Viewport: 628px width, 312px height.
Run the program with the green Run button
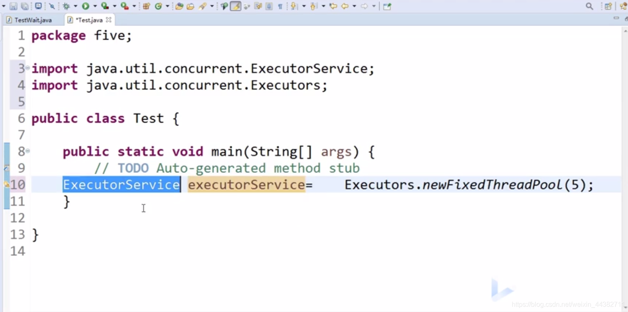point(85,6)
